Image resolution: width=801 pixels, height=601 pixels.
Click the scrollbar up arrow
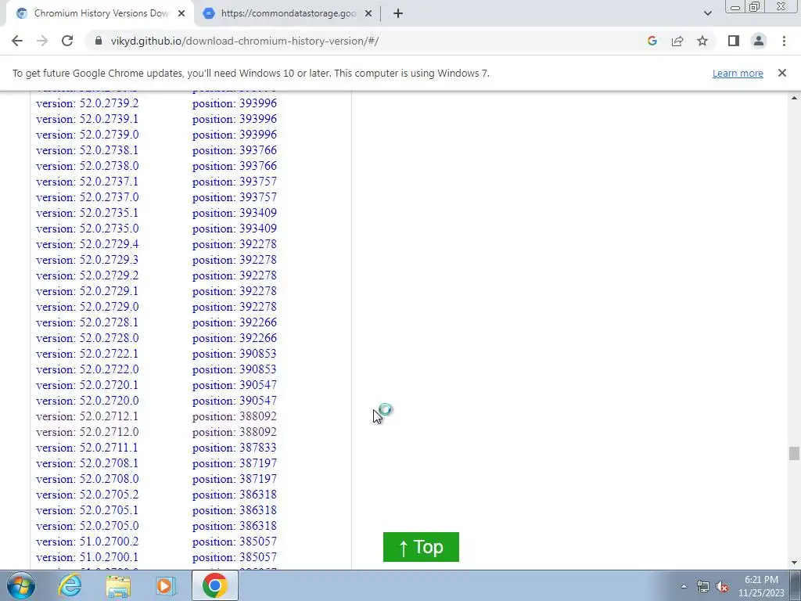click(794, 98)
